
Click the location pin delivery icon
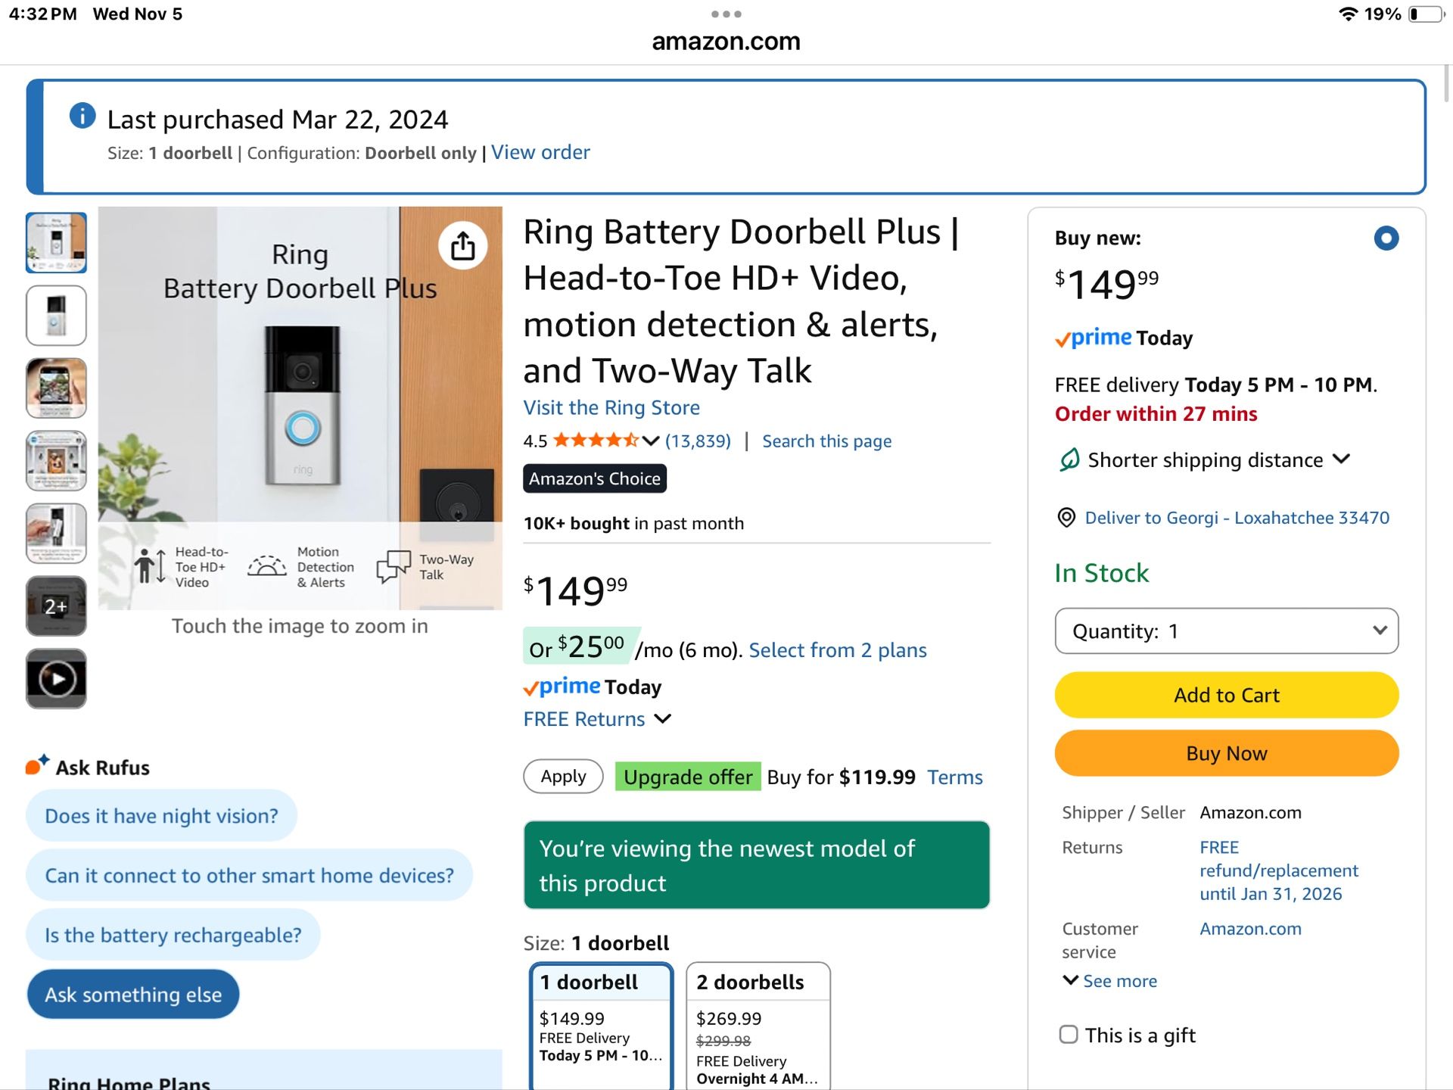click(1066, 517)
